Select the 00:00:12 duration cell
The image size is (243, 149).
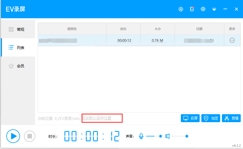(x=123, y=40)
